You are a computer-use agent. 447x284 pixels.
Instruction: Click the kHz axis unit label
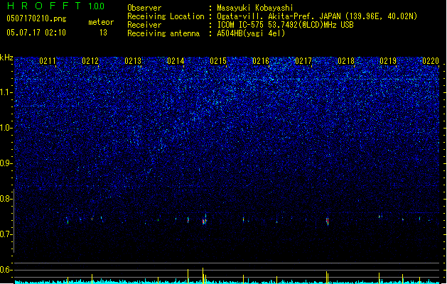pos(6,58)
